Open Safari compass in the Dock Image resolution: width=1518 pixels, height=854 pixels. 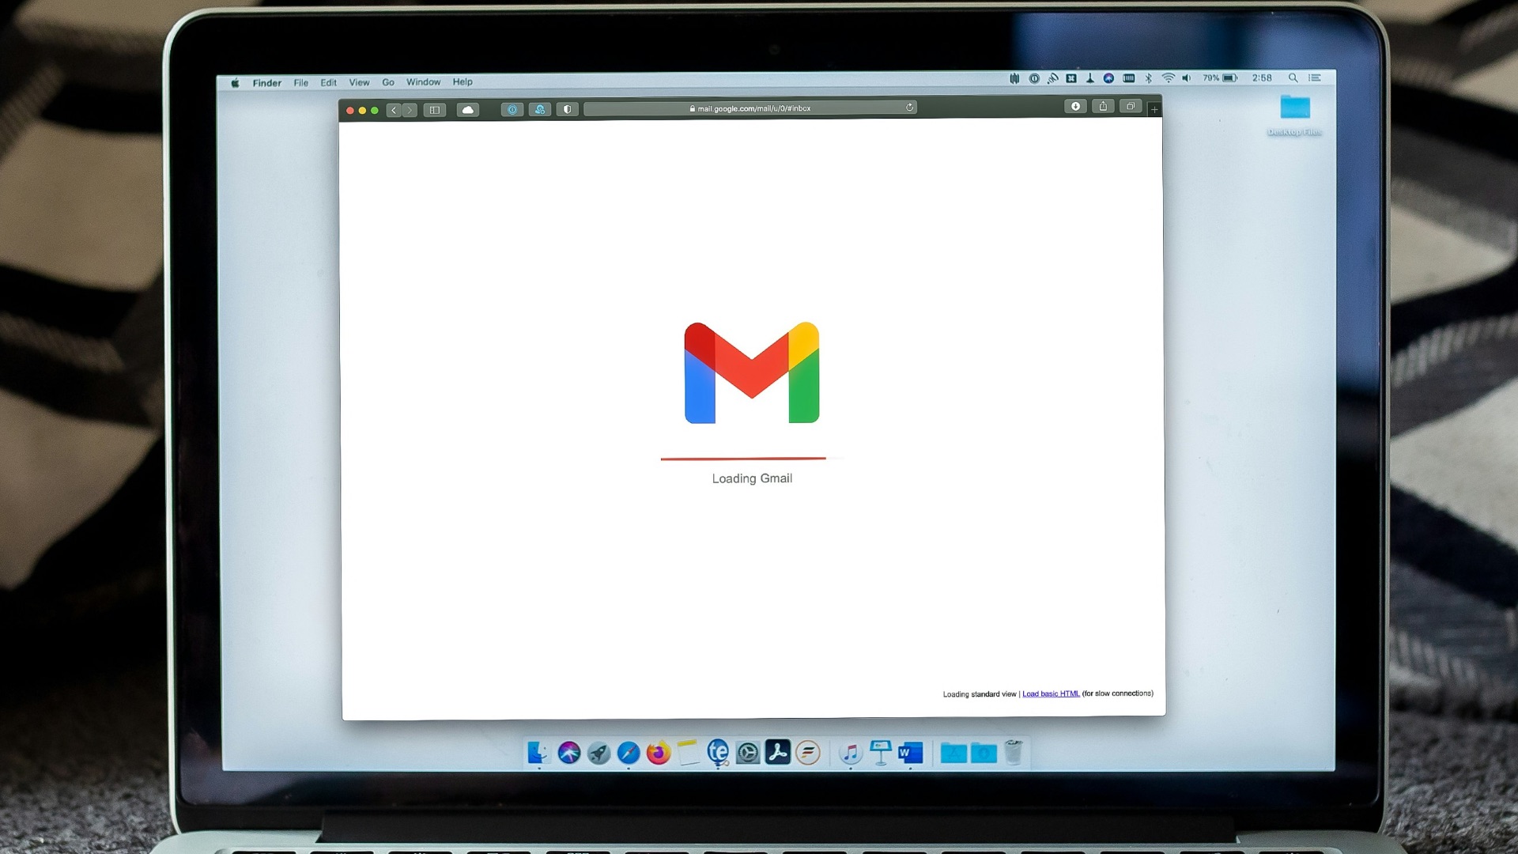pos(629,753)
